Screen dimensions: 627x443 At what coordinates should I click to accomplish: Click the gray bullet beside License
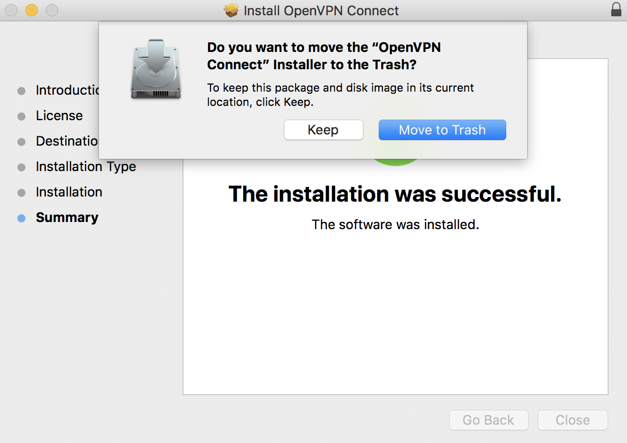tap(21, 117)
